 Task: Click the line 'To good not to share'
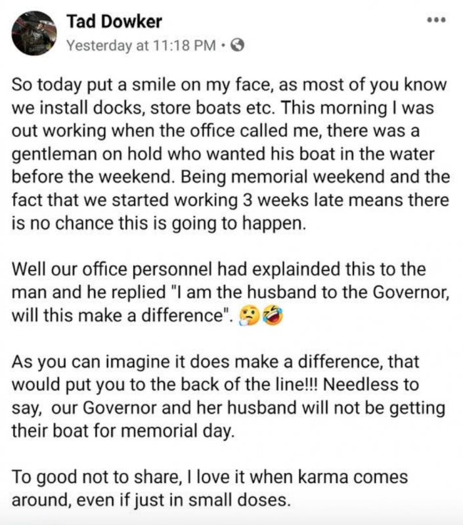coord(209,477)
